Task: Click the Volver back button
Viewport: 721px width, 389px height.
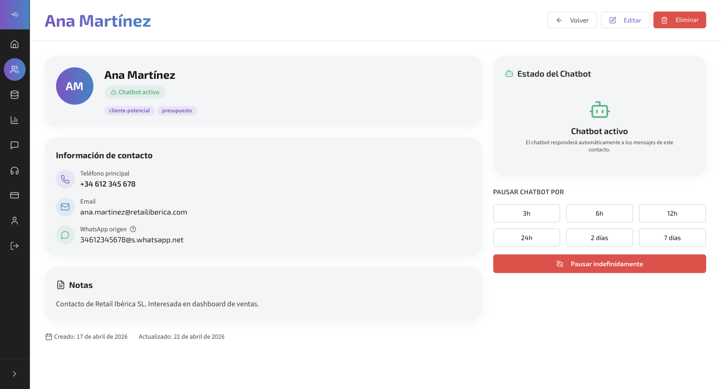Action: point(572,20)
